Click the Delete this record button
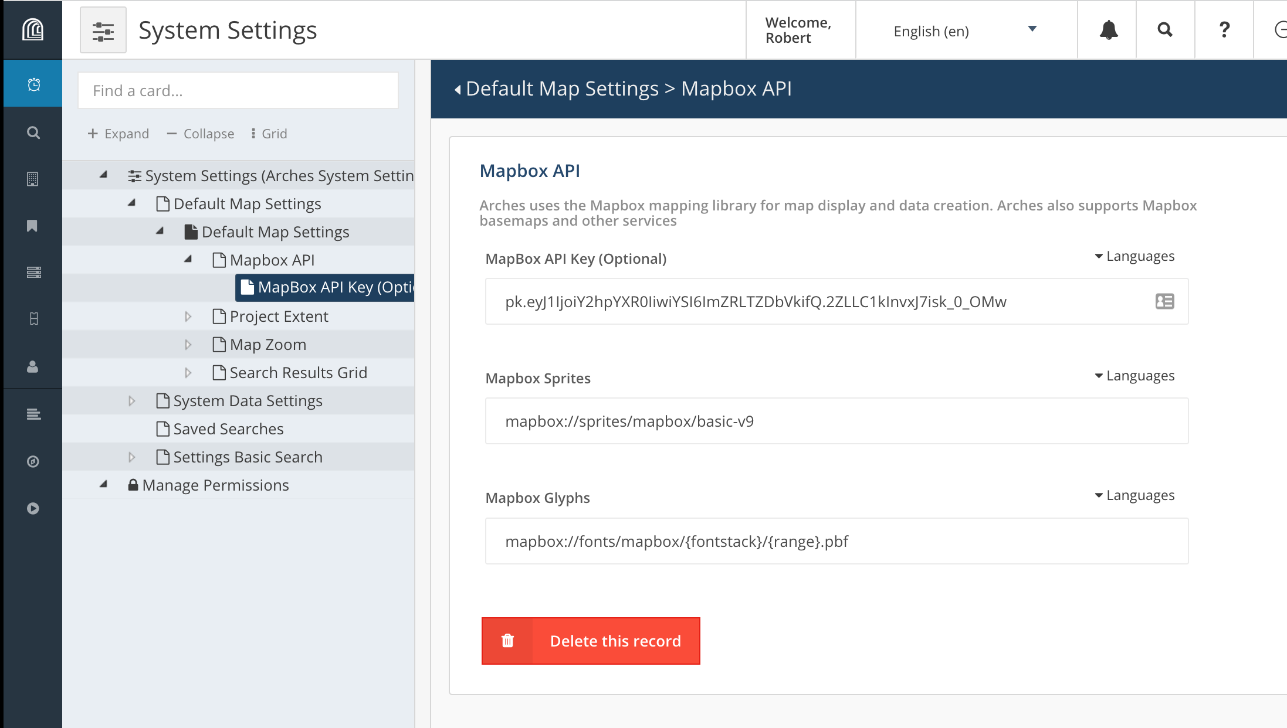 (591, 641)
